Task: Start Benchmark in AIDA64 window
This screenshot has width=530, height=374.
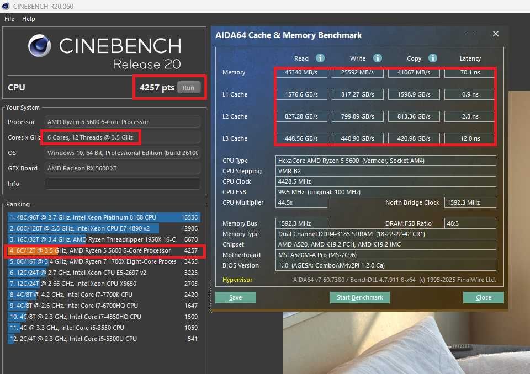Action: tap(359, 298)
